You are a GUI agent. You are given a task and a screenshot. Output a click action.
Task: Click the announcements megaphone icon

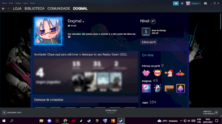(176, 3)
